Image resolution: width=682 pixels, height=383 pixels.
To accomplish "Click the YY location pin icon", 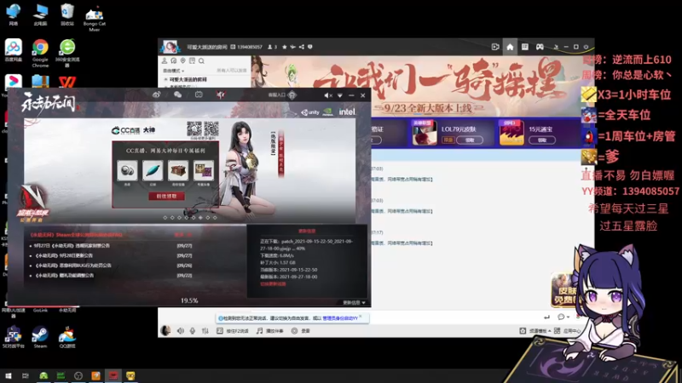I will point(183,60).
